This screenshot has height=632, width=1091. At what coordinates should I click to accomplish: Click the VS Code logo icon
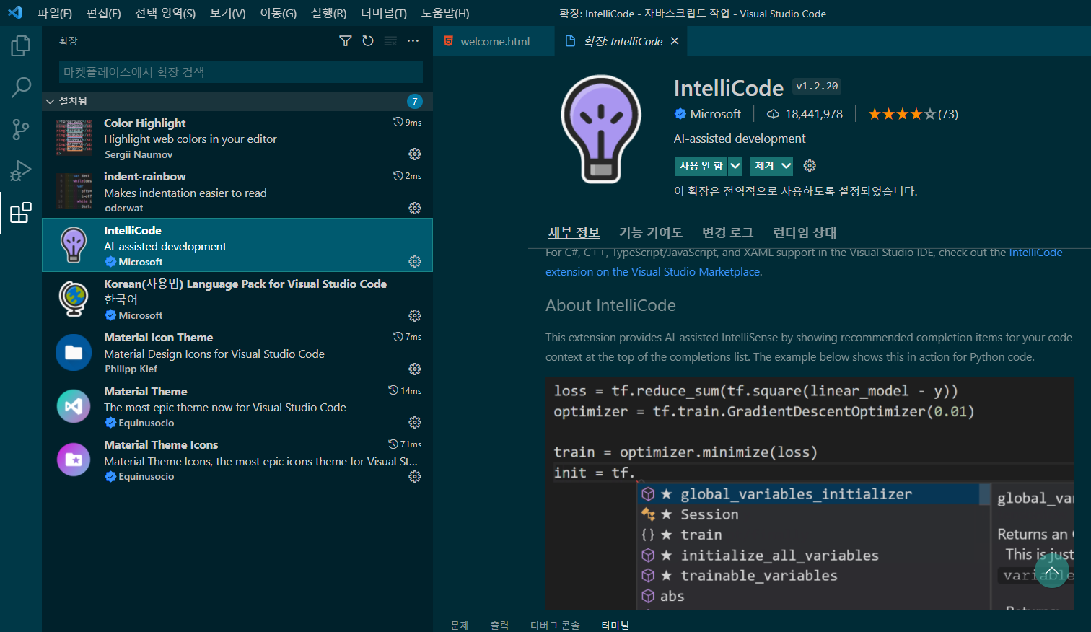click(x=14, y=13)
